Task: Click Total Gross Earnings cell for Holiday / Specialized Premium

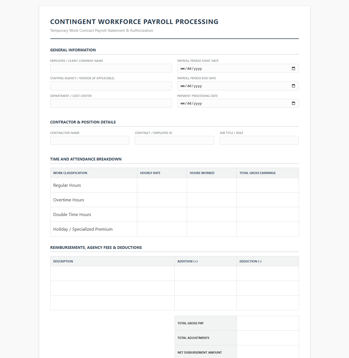Action: click(268, 229)
